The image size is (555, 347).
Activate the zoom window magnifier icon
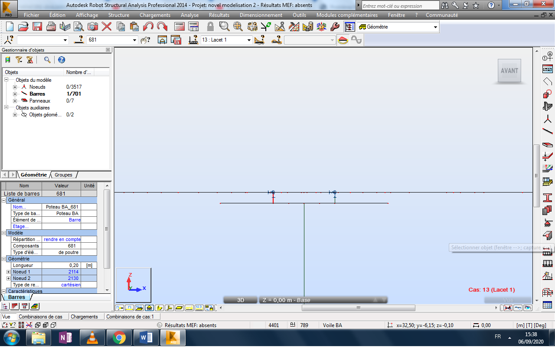[224, 26]
